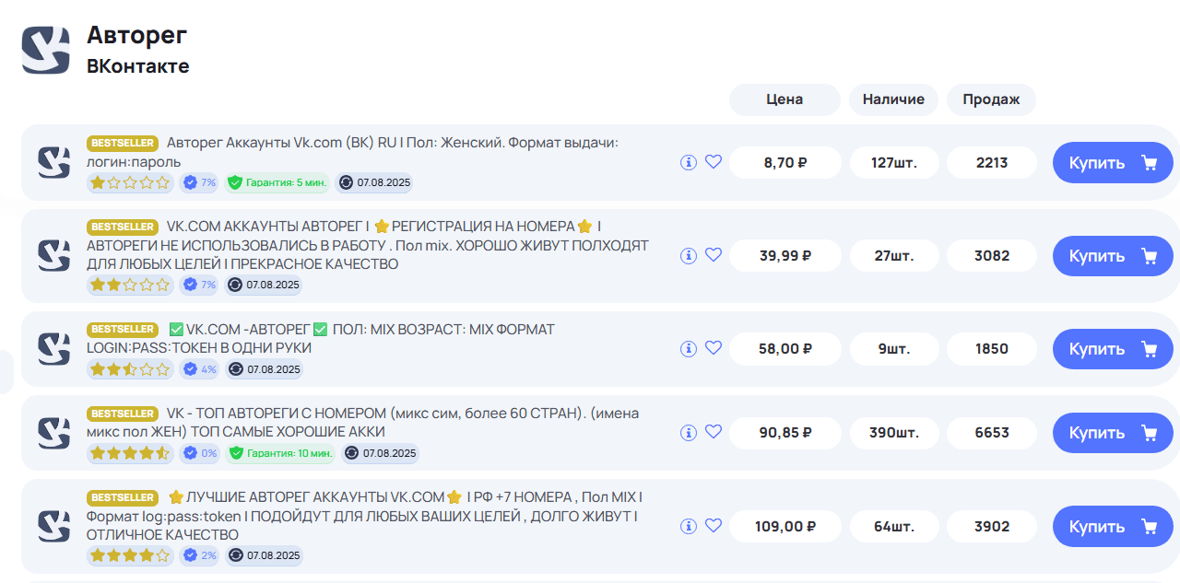Open info icon for the 90,85 ₽ listing
The image size is (1180, 583).
(688, 432)
